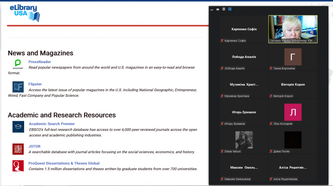The image size is (333, 186).
Task: Click the JSTOR red logo icon
Action: (18, 149)
